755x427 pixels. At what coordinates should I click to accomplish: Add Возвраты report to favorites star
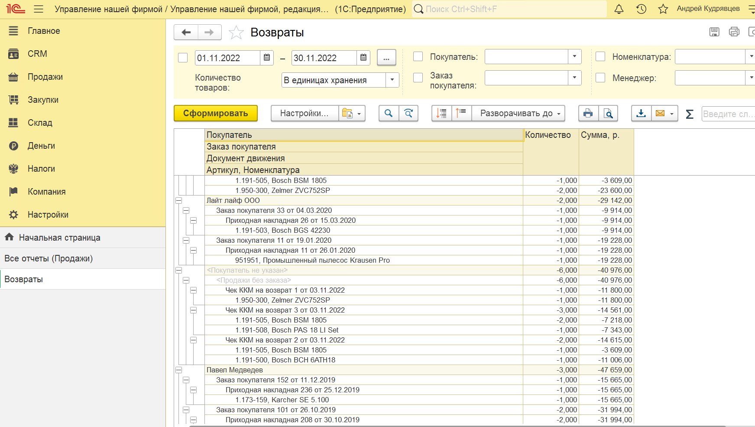236,33
